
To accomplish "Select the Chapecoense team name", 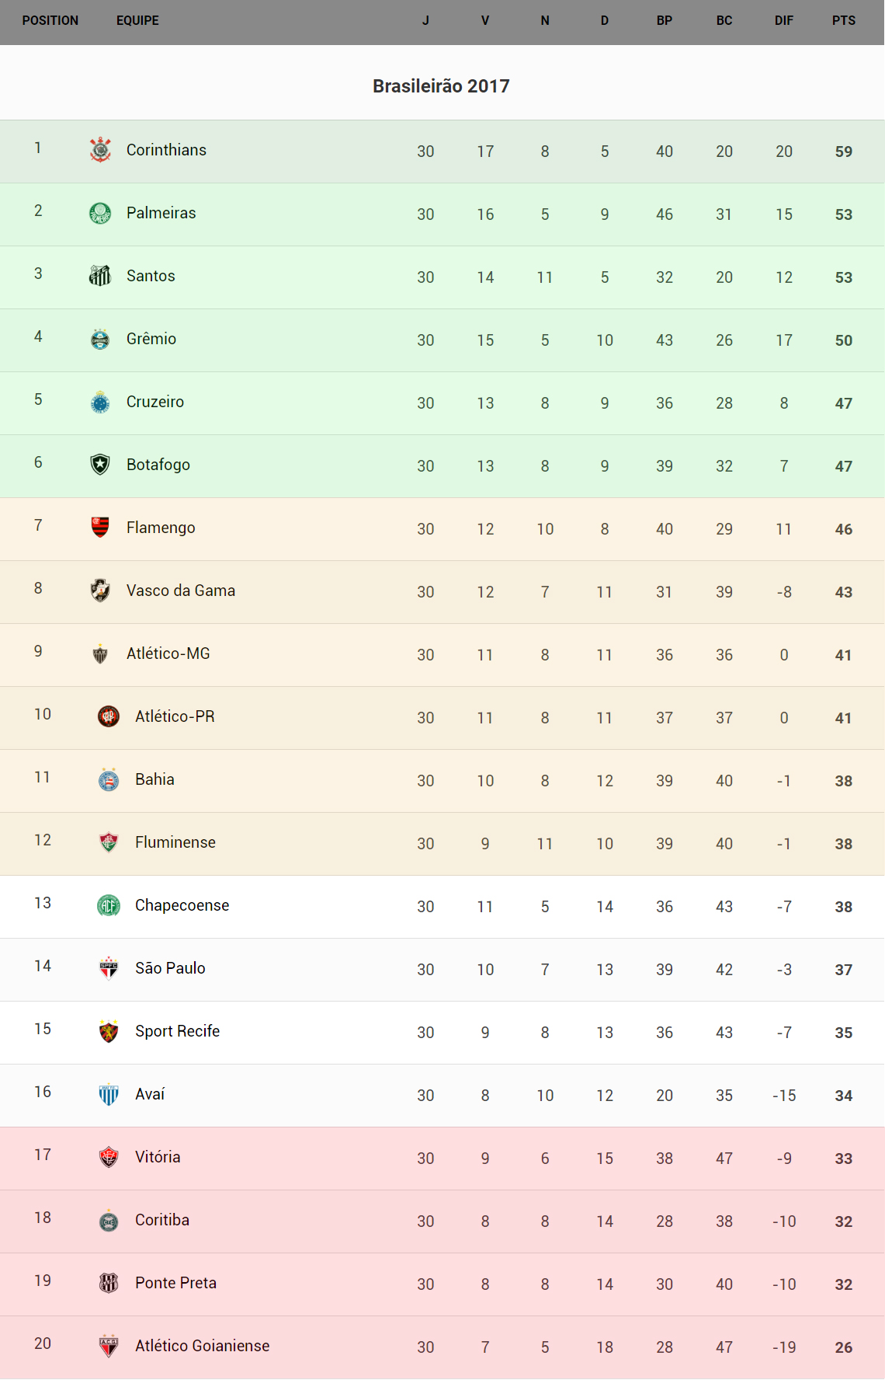I will [x=182, y=905].
